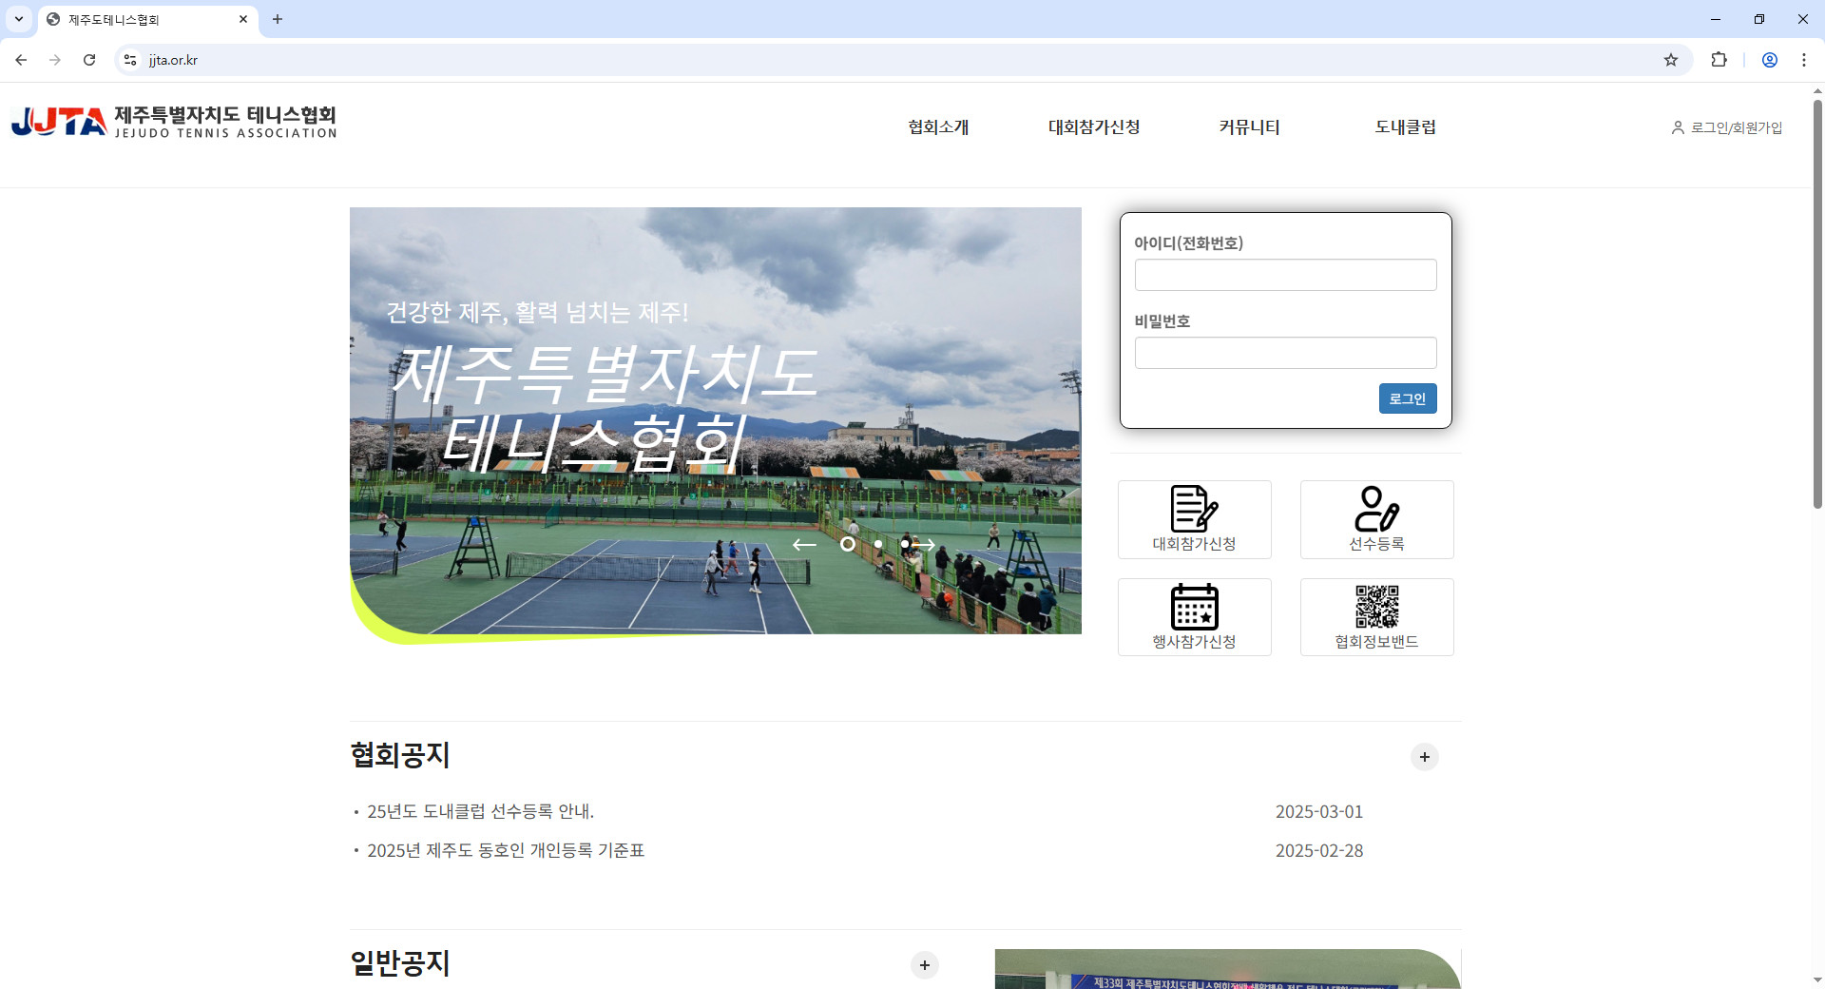Open the 협회정보밴드 QR code icon
Screen dimensions: 1825x989
[x=1376, y=617]
